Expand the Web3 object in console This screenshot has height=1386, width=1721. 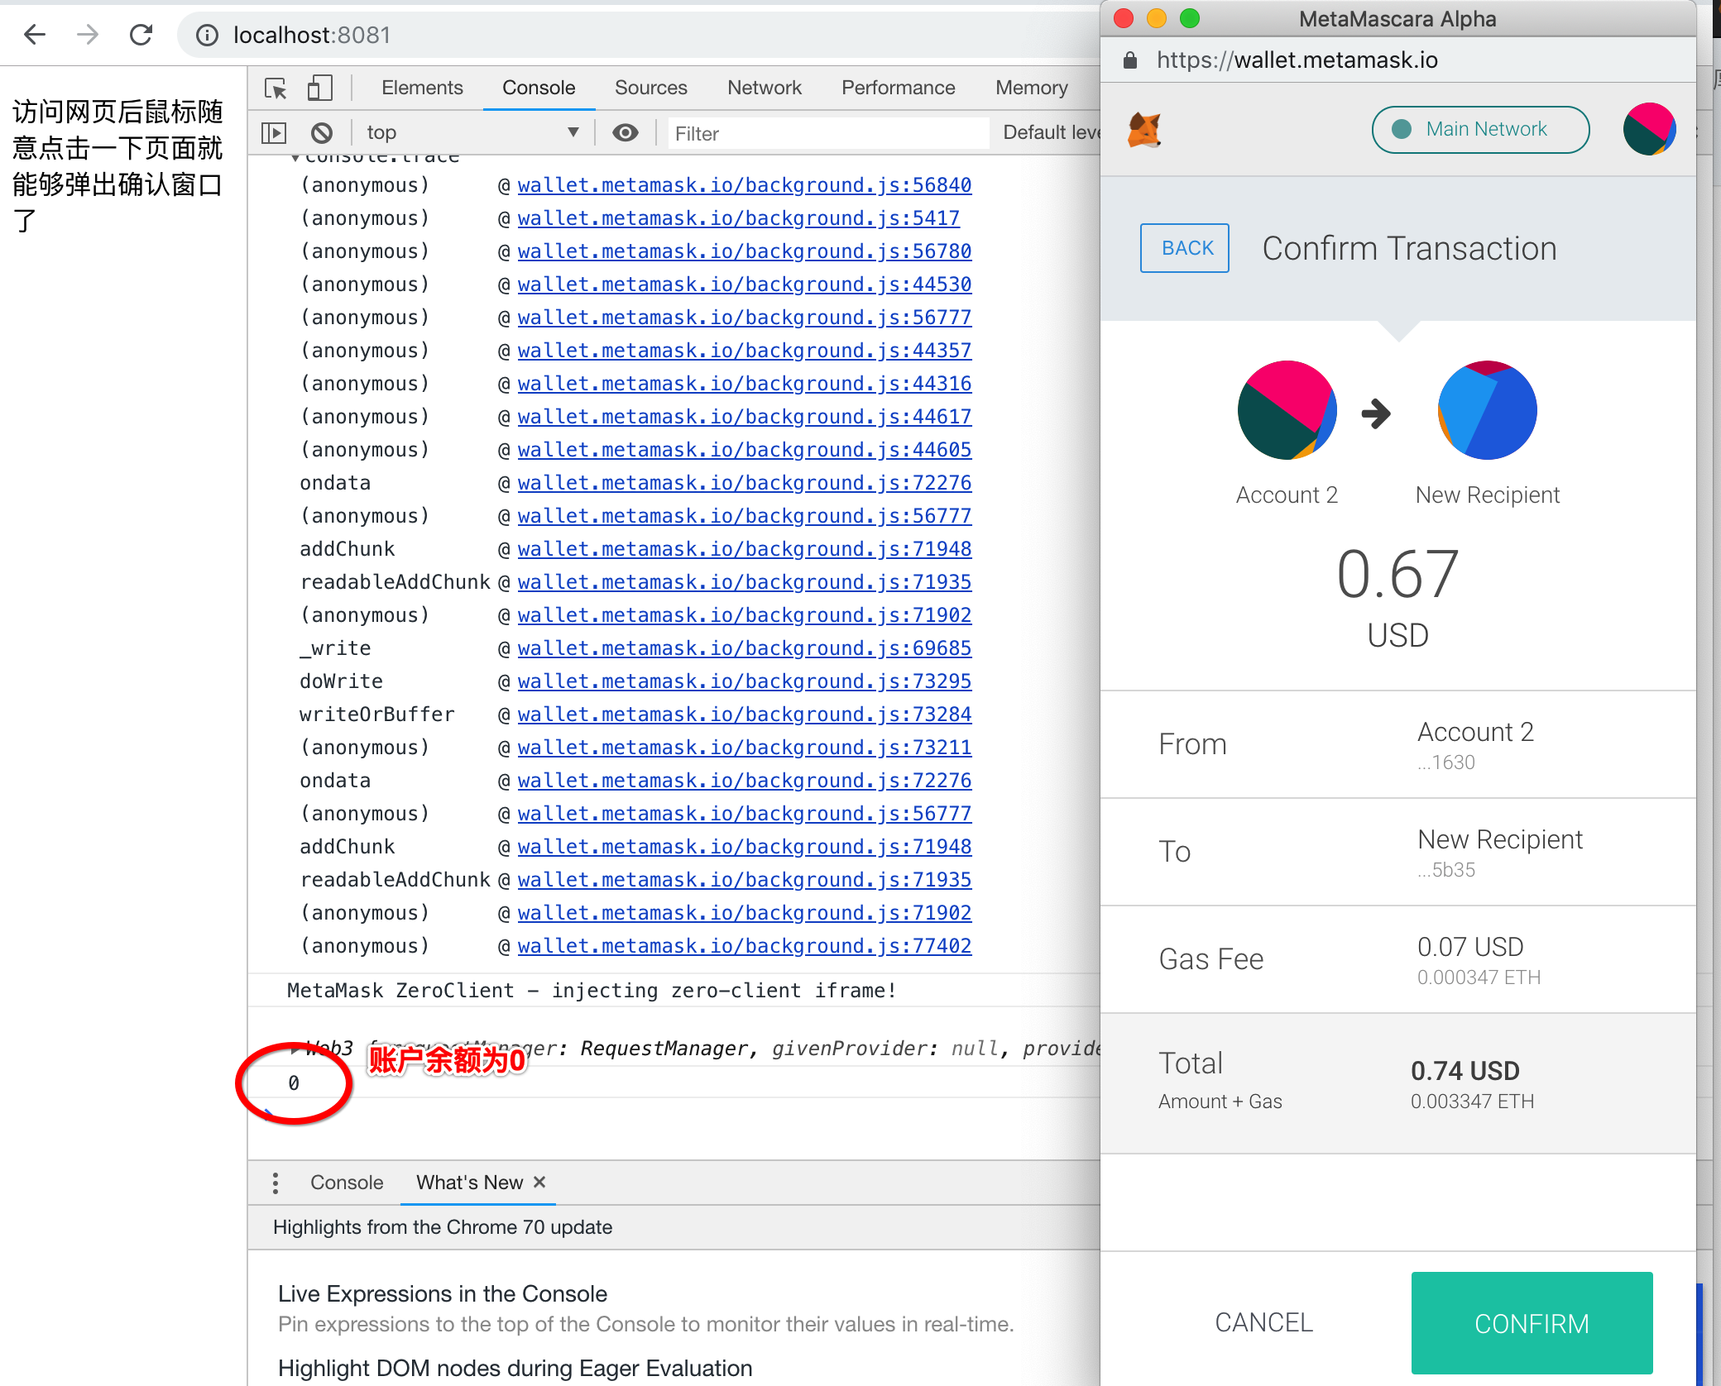pos(295,1049)
